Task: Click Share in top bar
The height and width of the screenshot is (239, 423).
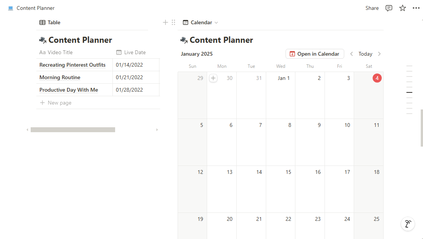Action: [x=372, y=8]
